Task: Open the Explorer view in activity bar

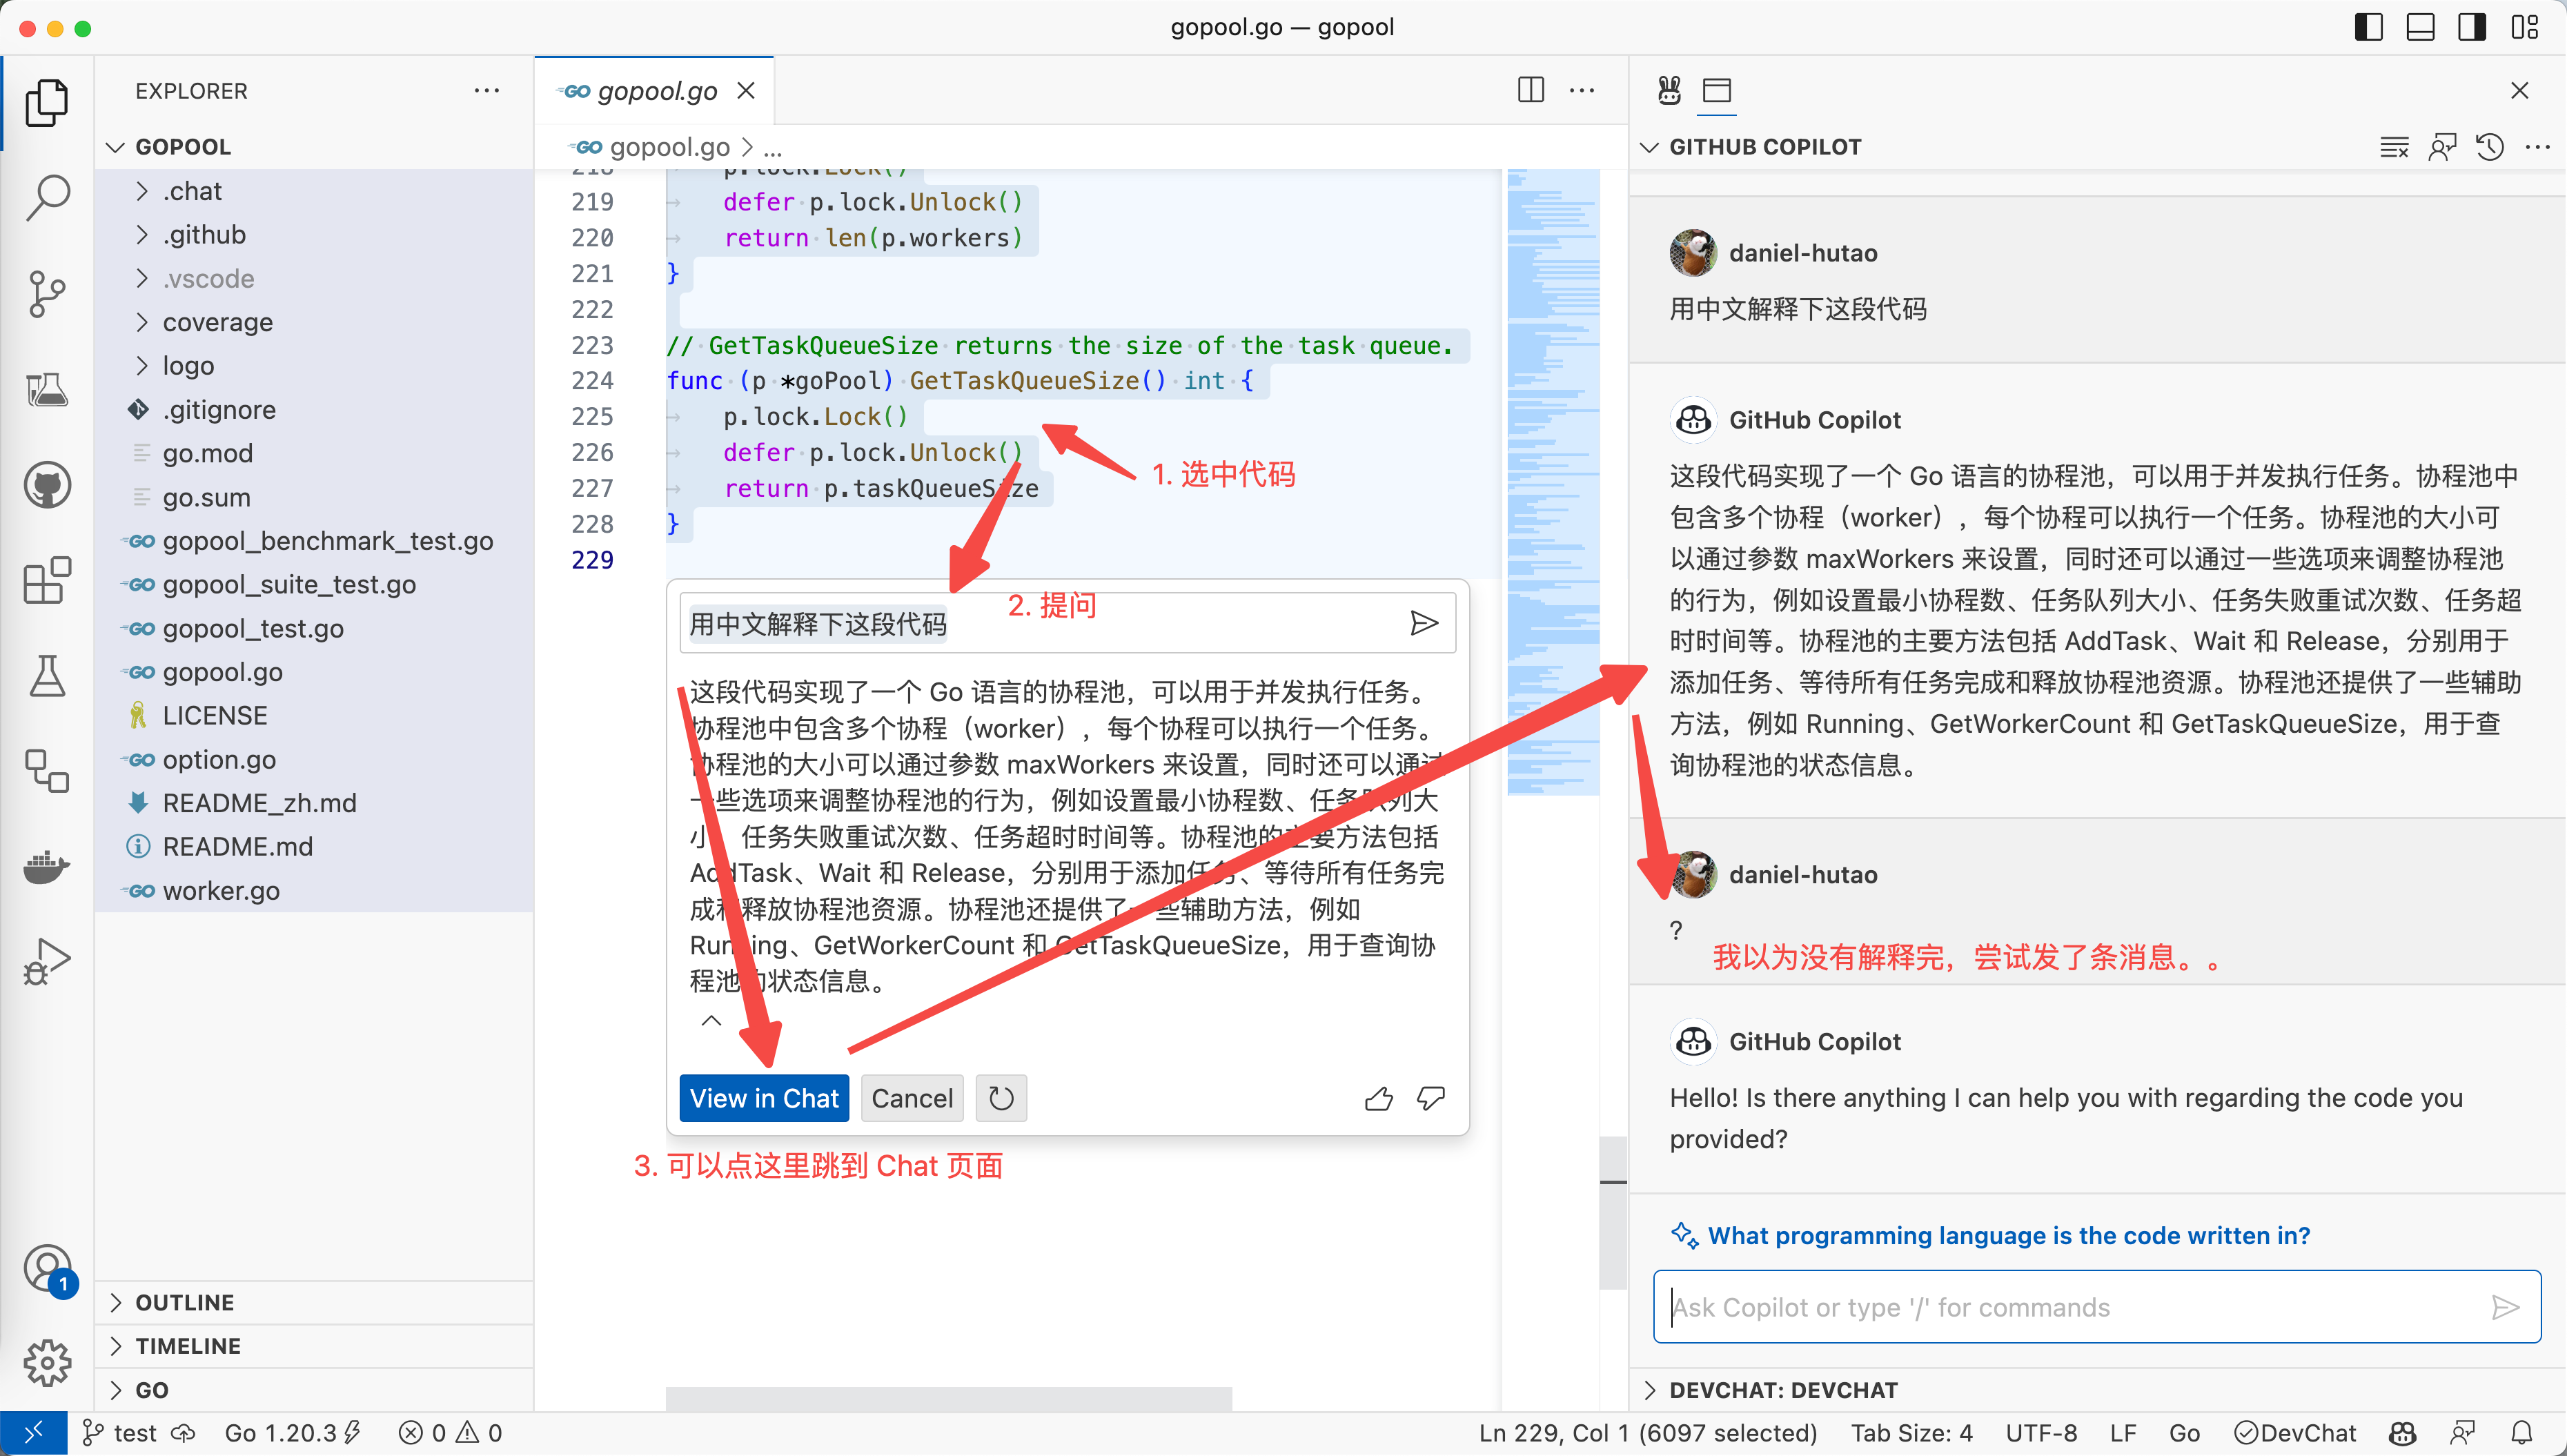Action: click(x=47, y=102)
